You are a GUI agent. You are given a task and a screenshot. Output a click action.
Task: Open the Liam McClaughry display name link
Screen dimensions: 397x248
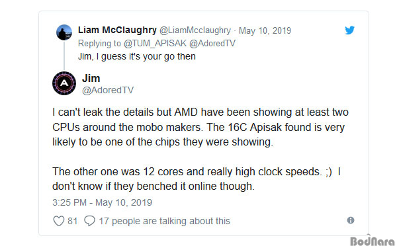coord(117,30)
